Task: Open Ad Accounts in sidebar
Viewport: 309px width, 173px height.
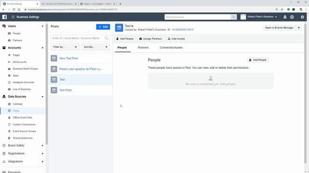Action: tap(19, 62)
